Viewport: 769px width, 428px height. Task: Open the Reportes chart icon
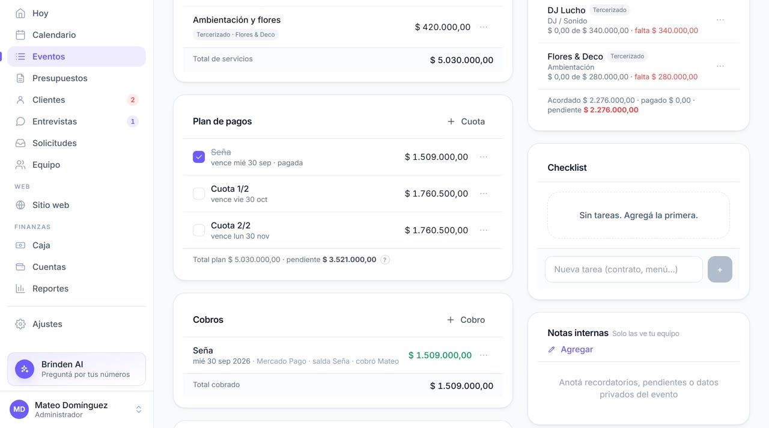point(20,289)
